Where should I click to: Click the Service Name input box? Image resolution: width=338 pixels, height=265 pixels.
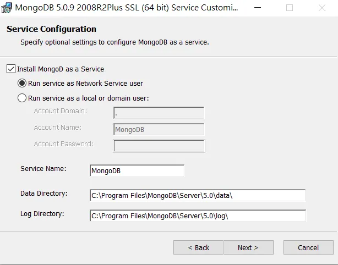pyautogui.click(x=137, y=171)
